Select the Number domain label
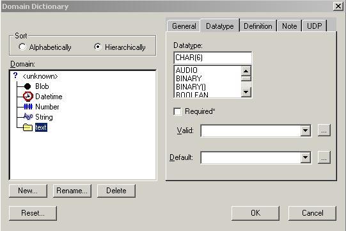 point(47,107)
